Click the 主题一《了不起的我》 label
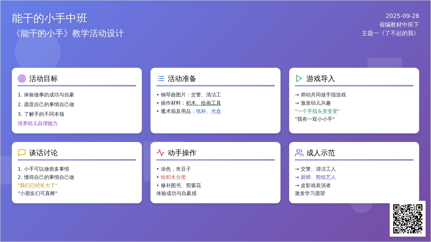The width and height of the screenshot is (431, 242). [x=390, y=33]
